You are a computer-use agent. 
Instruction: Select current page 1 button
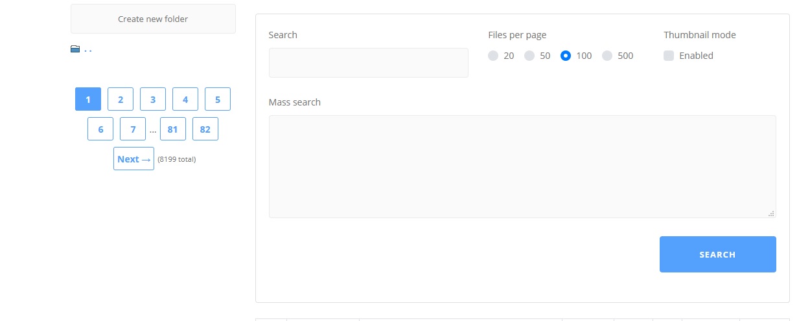88,99
